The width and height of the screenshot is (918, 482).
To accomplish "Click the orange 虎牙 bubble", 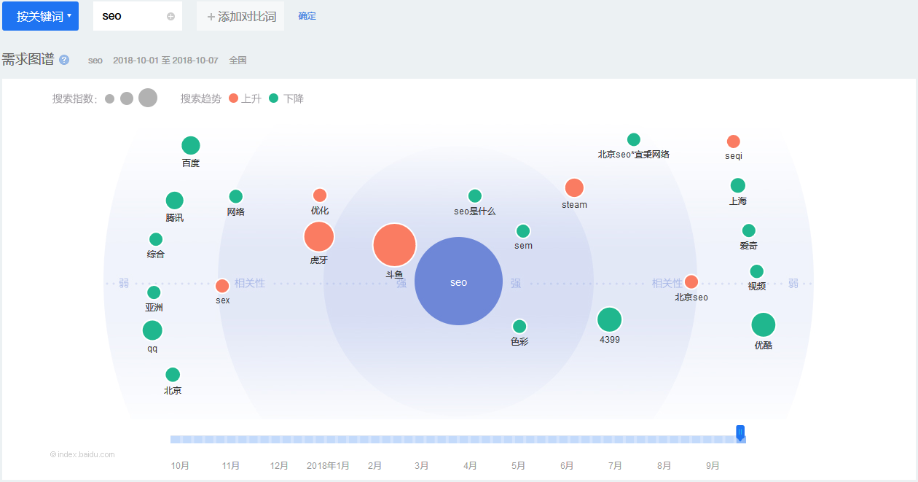I will pos(318,237).
